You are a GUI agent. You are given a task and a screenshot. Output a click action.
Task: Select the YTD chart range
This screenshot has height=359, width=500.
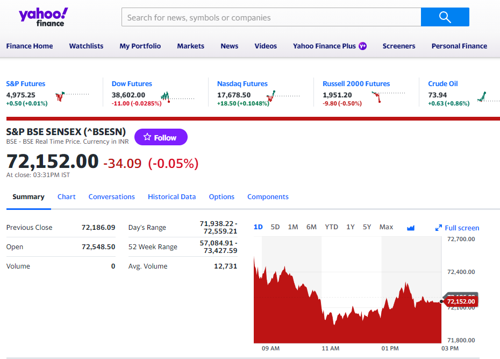click(x=331, y=227)
